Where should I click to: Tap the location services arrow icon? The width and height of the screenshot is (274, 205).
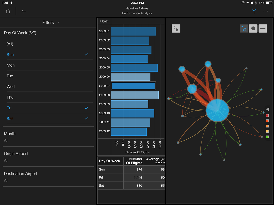pos(248,3)
